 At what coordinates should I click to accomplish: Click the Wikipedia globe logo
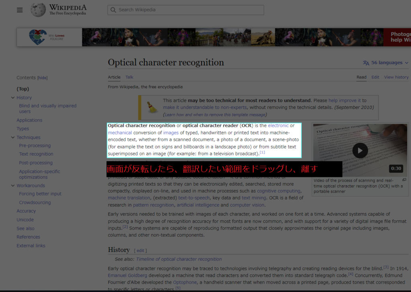pos(38,10)
